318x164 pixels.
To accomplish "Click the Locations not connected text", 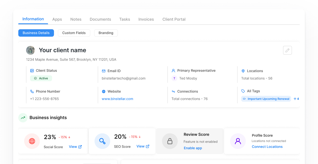I will point(269,141).
